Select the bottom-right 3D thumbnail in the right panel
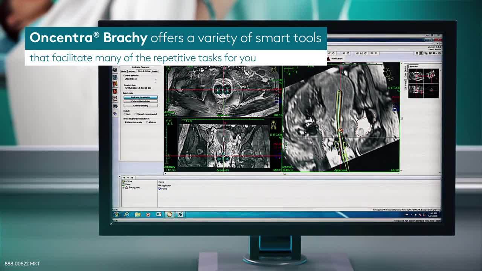 (x=431, y=90)
